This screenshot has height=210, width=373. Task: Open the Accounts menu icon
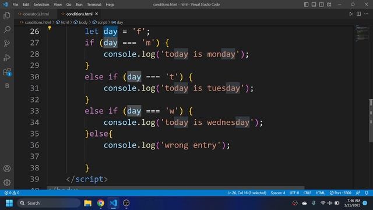pyautogui.click(x=7, y=169)
